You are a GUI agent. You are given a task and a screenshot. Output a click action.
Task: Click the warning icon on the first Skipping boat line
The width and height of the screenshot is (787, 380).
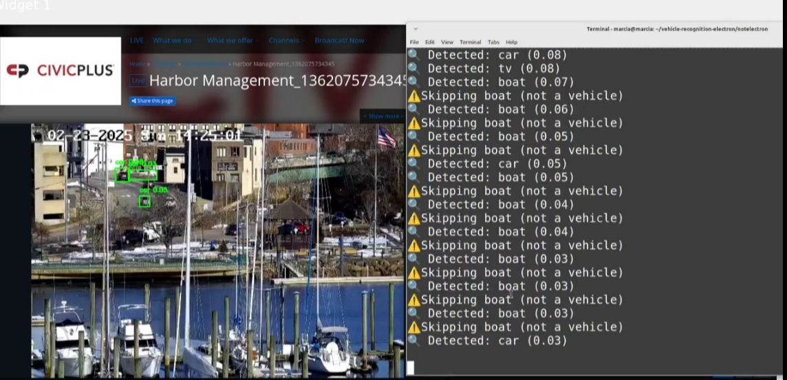coord(413,96)
